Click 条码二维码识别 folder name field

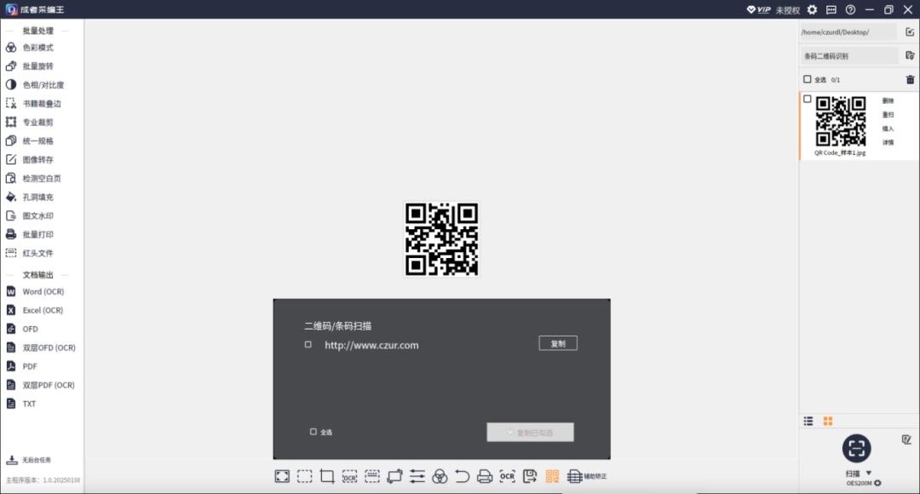point(849,56)
